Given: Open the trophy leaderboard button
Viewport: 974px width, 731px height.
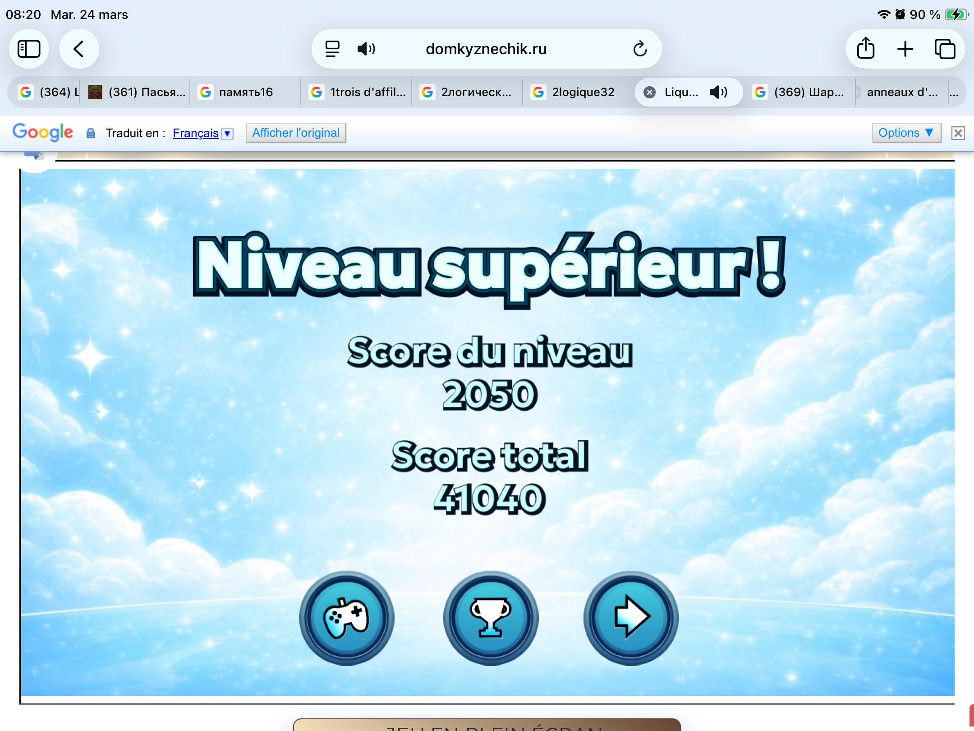Looking at the screenshot, I should (491, 618).
